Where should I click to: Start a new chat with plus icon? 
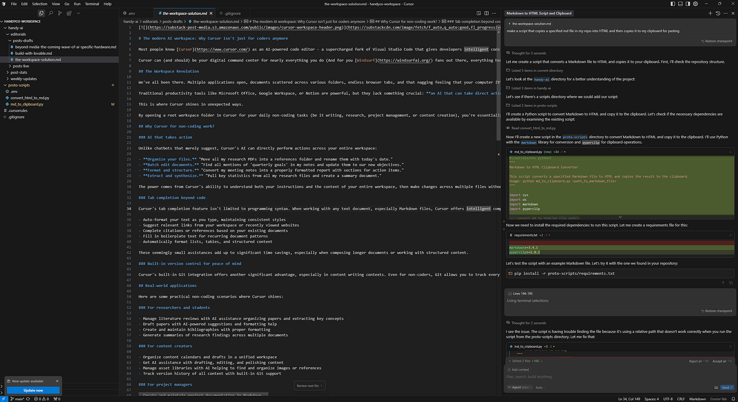click(x=710, y=13)
